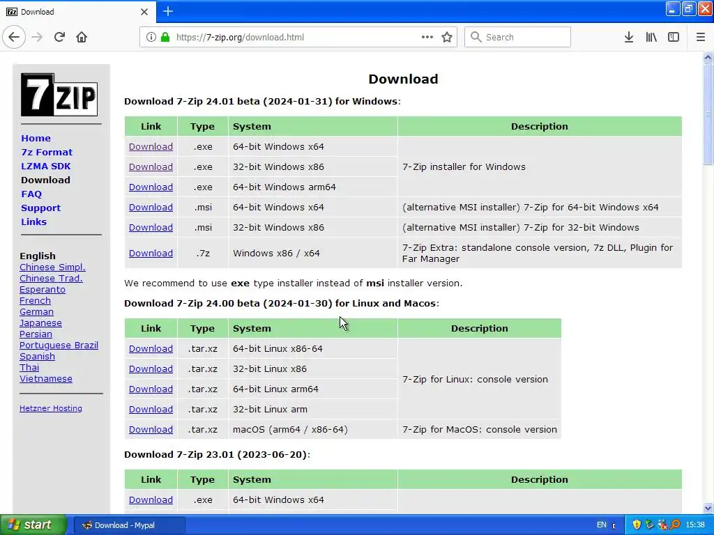Viewport: 714px width, 535px height.
Task: Select the Download browser tab
Action: [x=77, y=12]
